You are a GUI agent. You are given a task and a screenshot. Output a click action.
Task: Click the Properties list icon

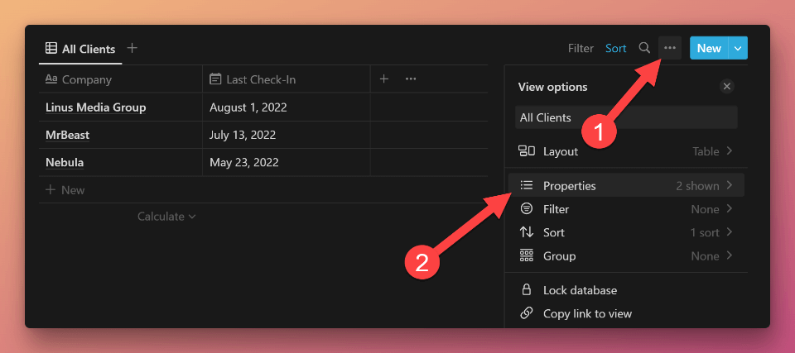pos(527,185)
